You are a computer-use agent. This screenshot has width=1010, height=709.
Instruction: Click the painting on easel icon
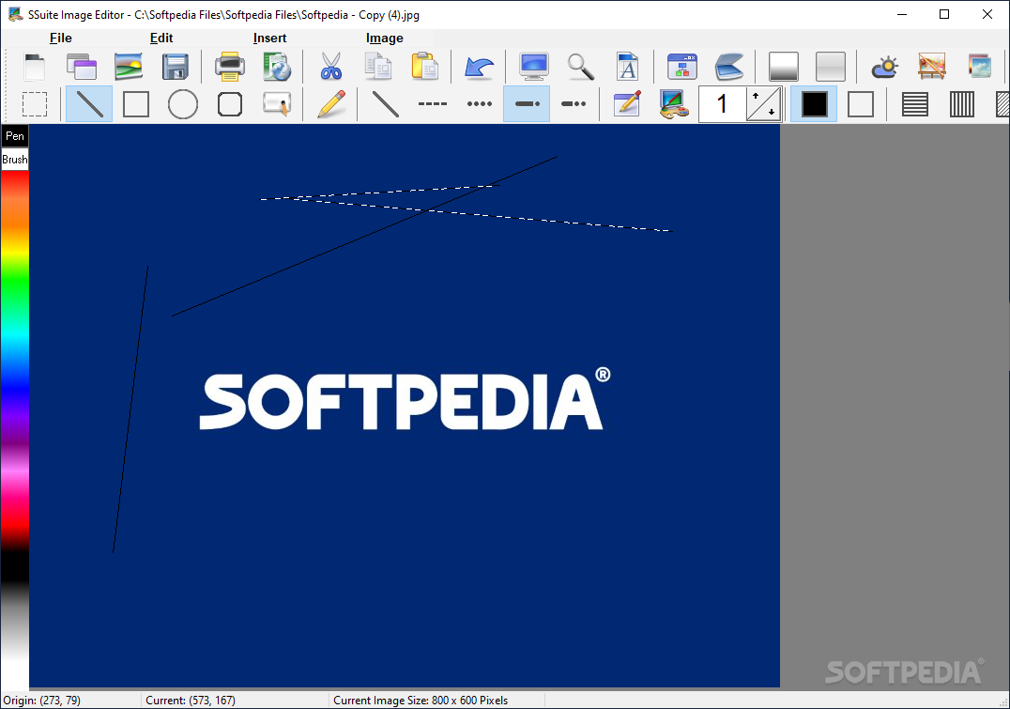coord(932,67)
